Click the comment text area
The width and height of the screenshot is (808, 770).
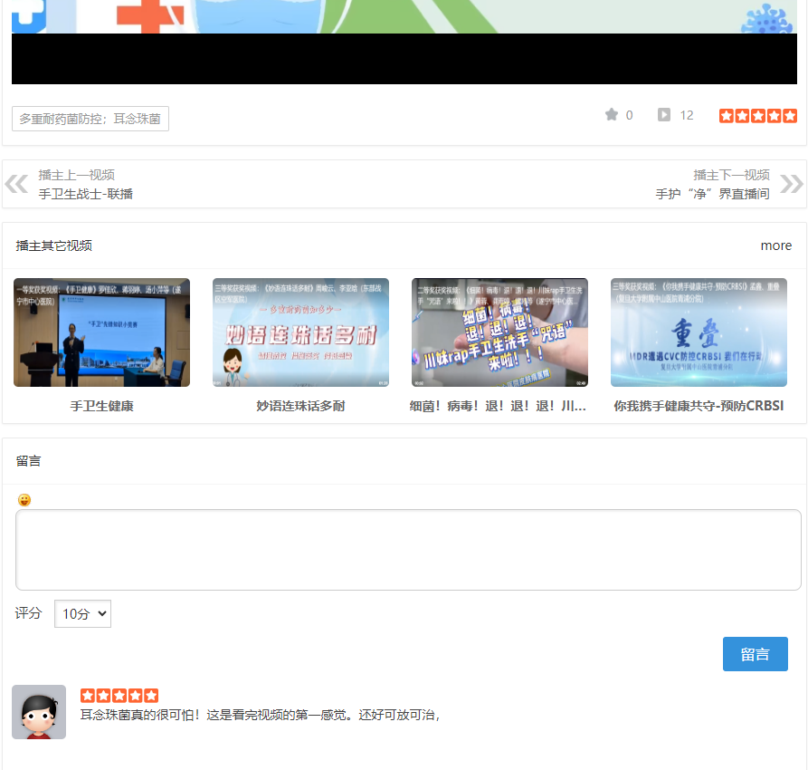(408, 550)
